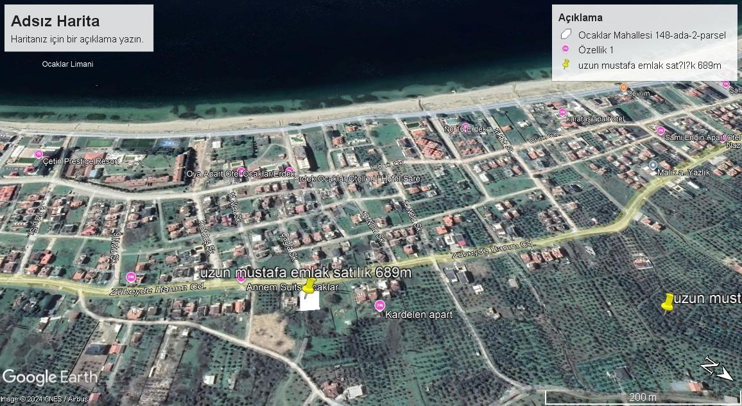Click 'Zübeyde Hanım Cd.' label near Malik a. Yazlık
Viewport: 742px width, 406px height.
[x=493, y=249]
